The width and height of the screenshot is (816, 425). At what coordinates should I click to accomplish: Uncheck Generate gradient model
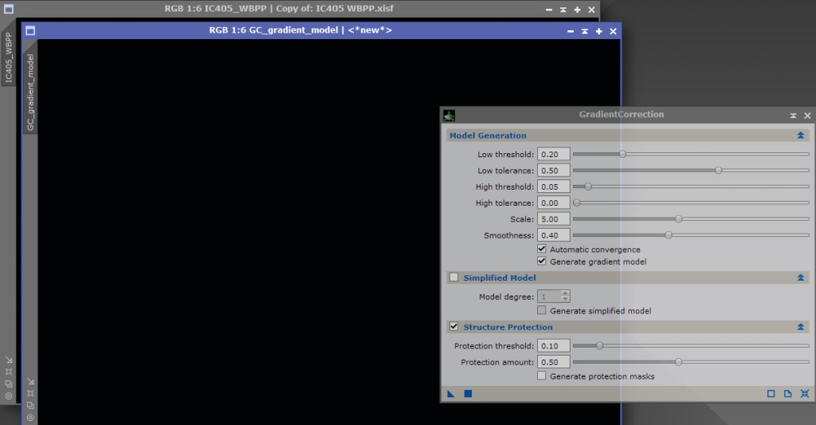click(542, 262)
